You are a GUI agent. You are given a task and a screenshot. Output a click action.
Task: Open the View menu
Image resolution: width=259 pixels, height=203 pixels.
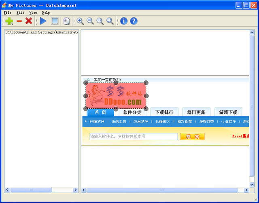33,13
